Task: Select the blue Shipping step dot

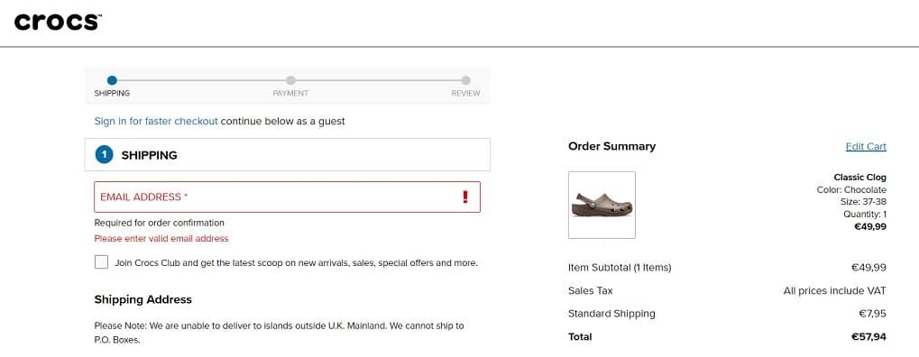Action: coord(112,80)
